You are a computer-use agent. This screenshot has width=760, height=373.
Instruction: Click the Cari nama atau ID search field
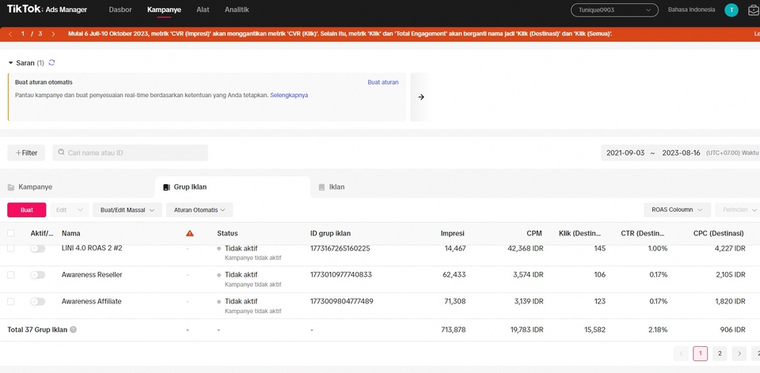(x=130, y=153)
